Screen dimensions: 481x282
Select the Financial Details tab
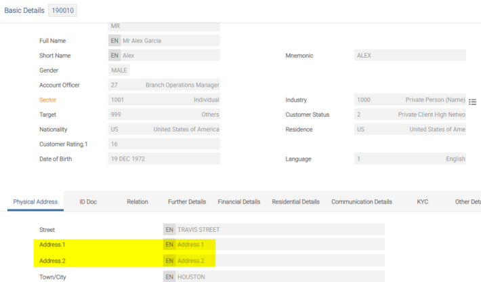tap(238, 202)
